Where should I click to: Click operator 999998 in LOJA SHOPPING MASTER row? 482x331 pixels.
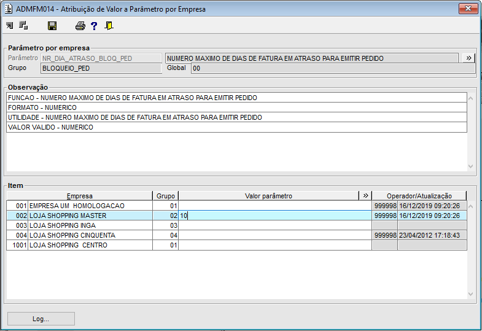coord(386,216)
